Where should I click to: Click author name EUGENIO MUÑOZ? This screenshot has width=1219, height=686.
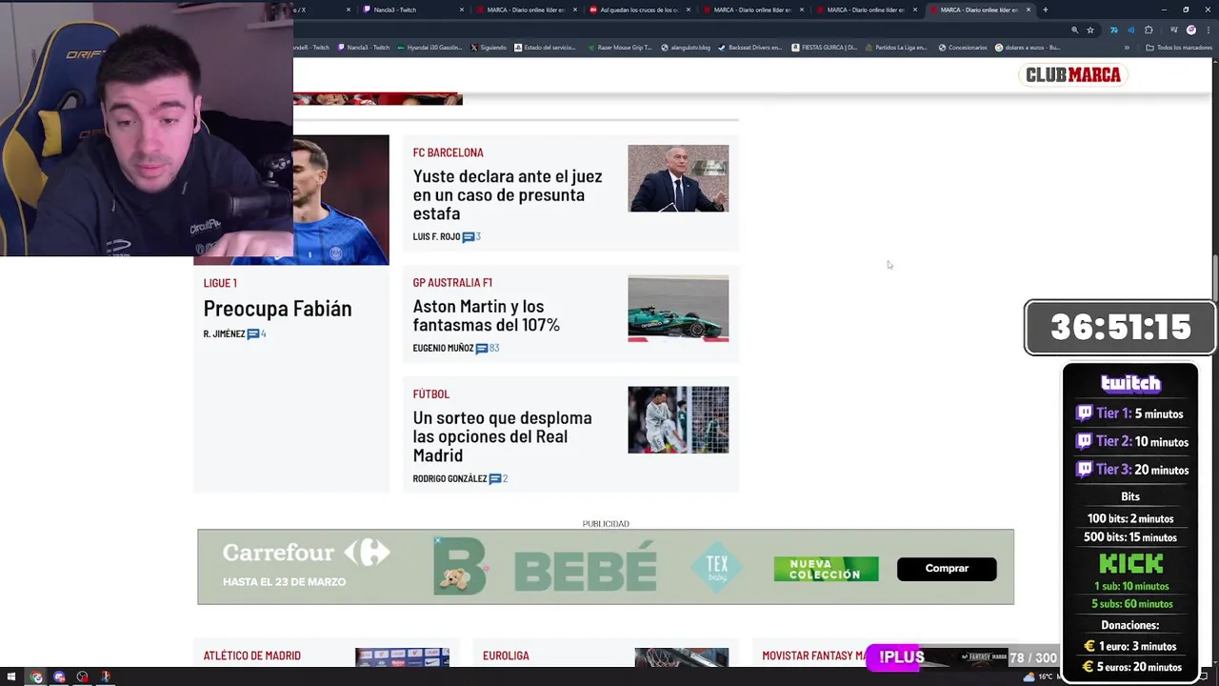(x=443, y=348)
